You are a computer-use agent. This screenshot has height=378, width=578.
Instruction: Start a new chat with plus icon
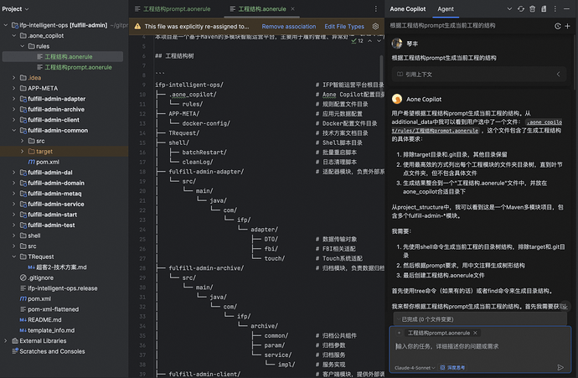pos(568,26)
